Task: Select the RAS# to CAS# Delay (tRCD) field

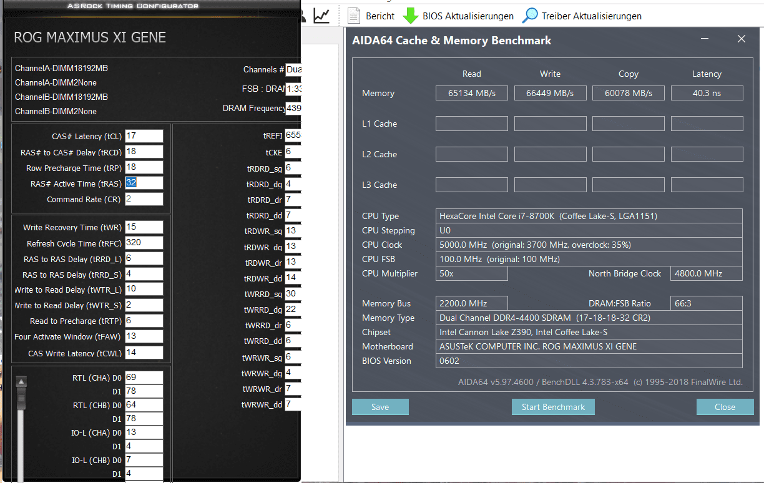Action: coord(144,152)
